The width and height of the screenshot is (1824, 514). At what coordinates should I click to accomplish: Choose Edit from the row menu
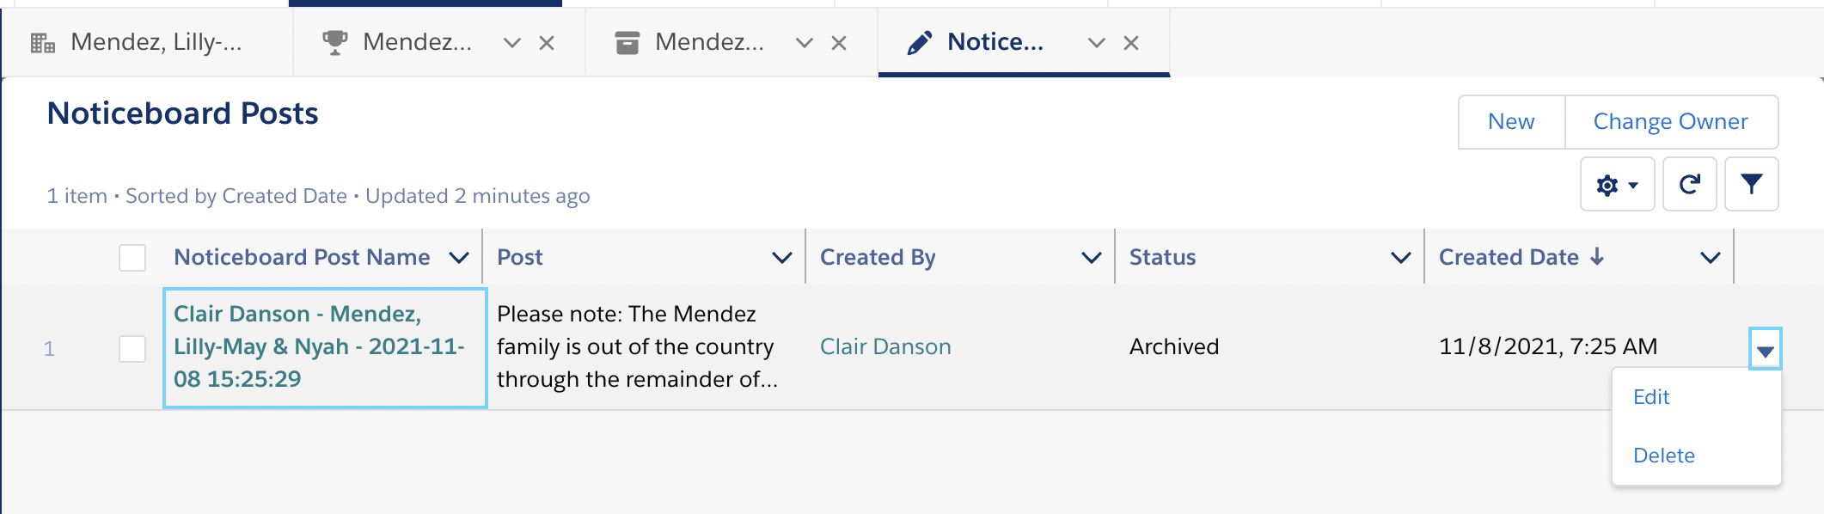[x=1651, y=397]
